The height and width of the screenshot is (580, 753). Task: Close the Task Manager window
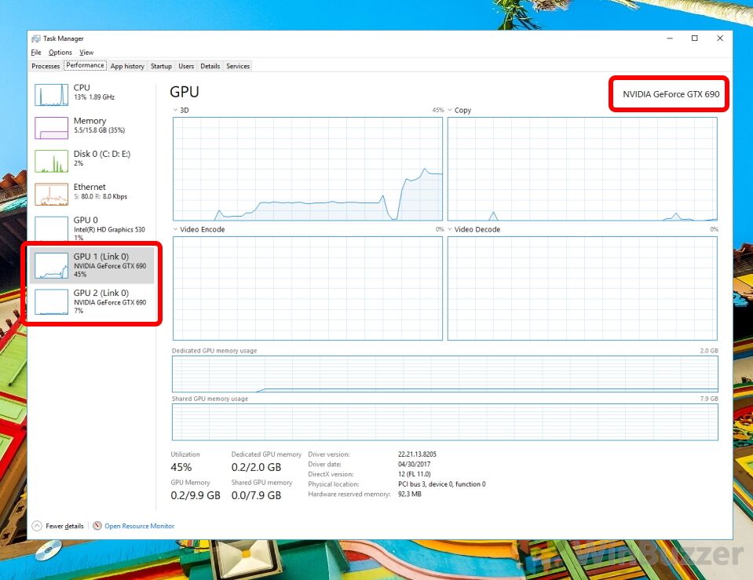coord(720,38)
